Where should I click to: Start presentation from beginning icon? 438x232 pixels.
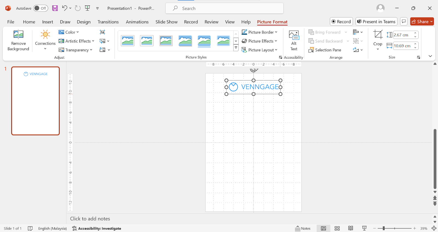click(x=88, y=8)
